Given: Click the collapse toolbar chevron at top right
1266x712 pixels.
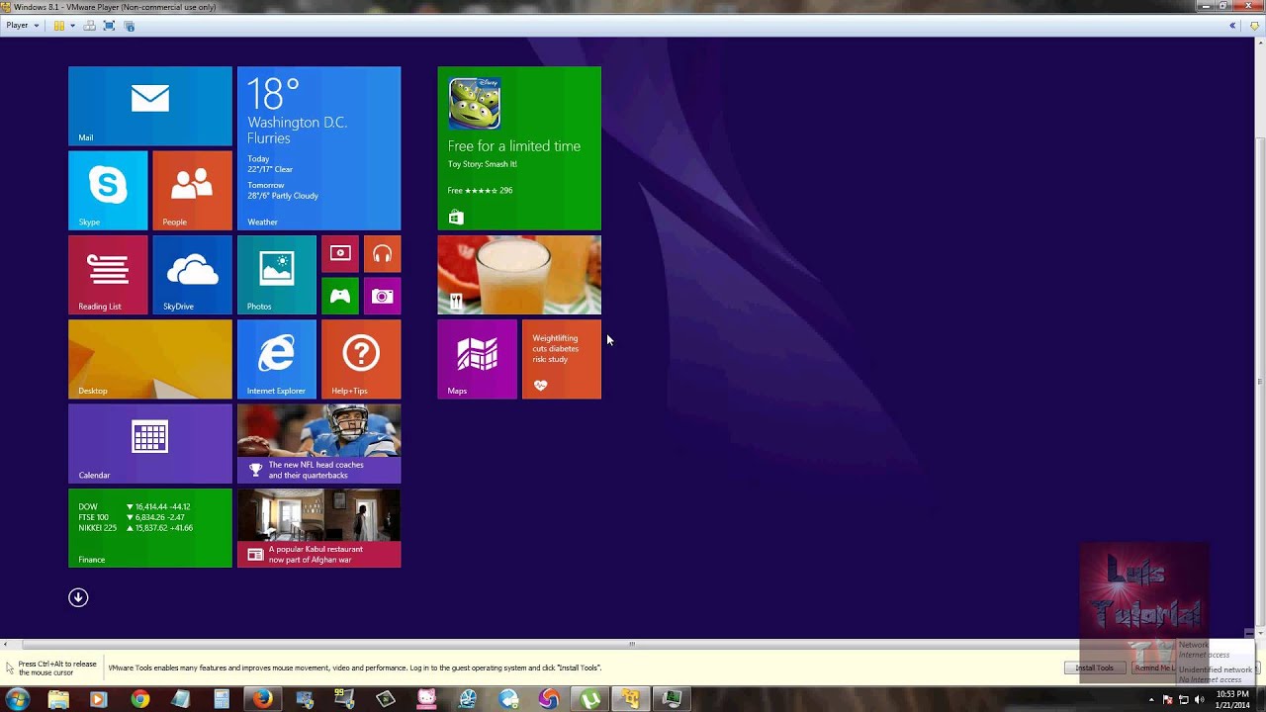Looking at the screenshot, I should [1232, 26].
